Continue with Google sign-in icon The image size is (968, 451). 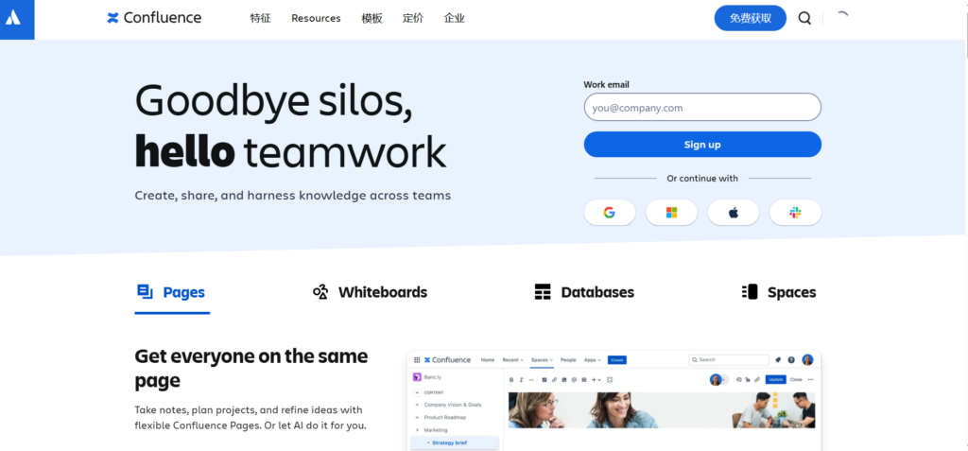(x=609, y=213)
